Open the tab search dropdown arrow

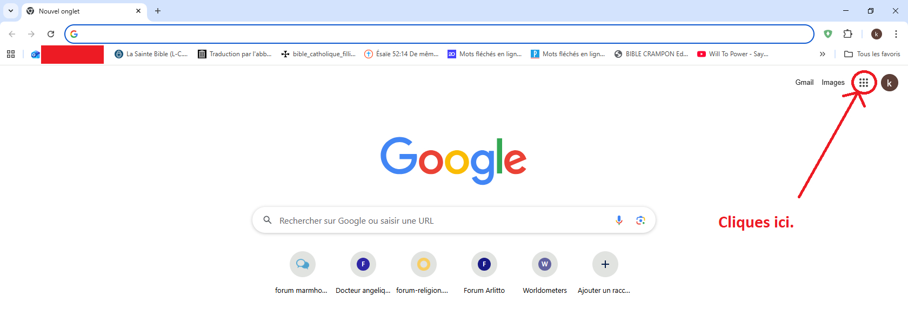tap(11, 11)
